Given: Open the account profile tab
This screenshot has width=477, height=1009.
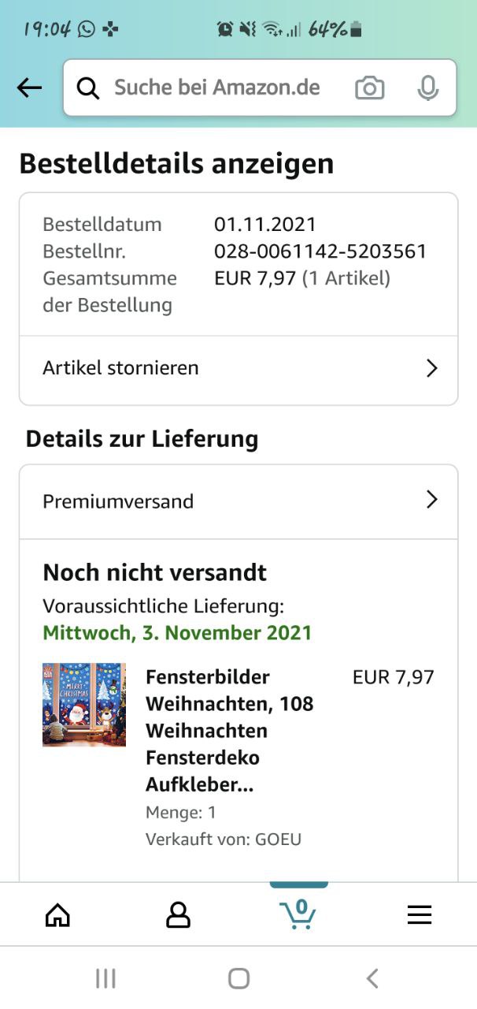Looking at the screenshot, I should tap(179, 914).
